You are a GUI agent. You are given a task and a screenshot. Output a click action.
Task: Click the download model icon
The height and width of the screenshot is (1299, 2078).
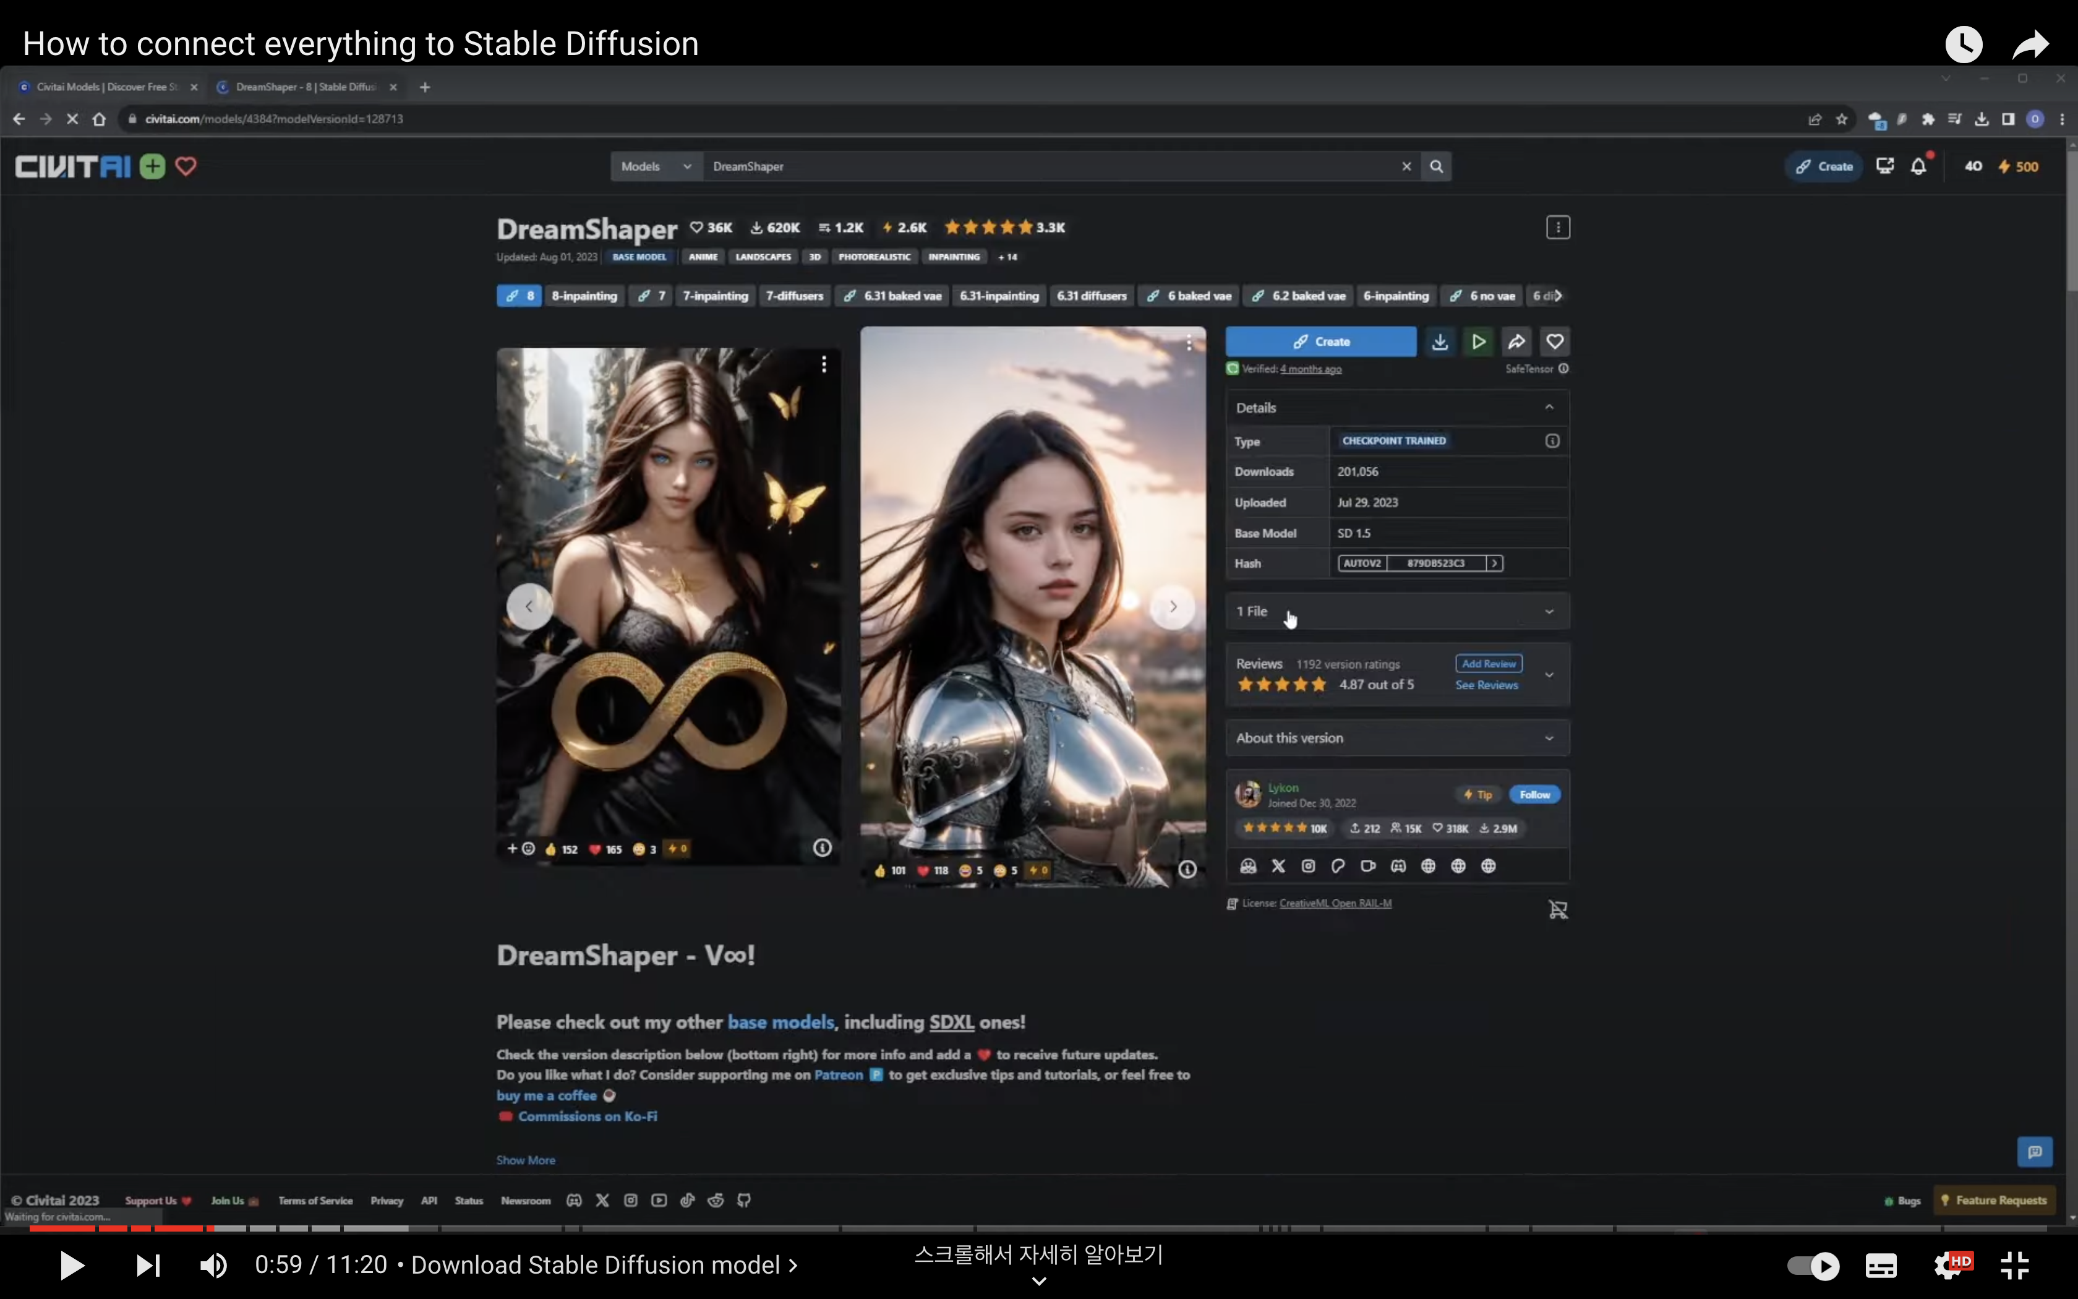pos(1440,342)
